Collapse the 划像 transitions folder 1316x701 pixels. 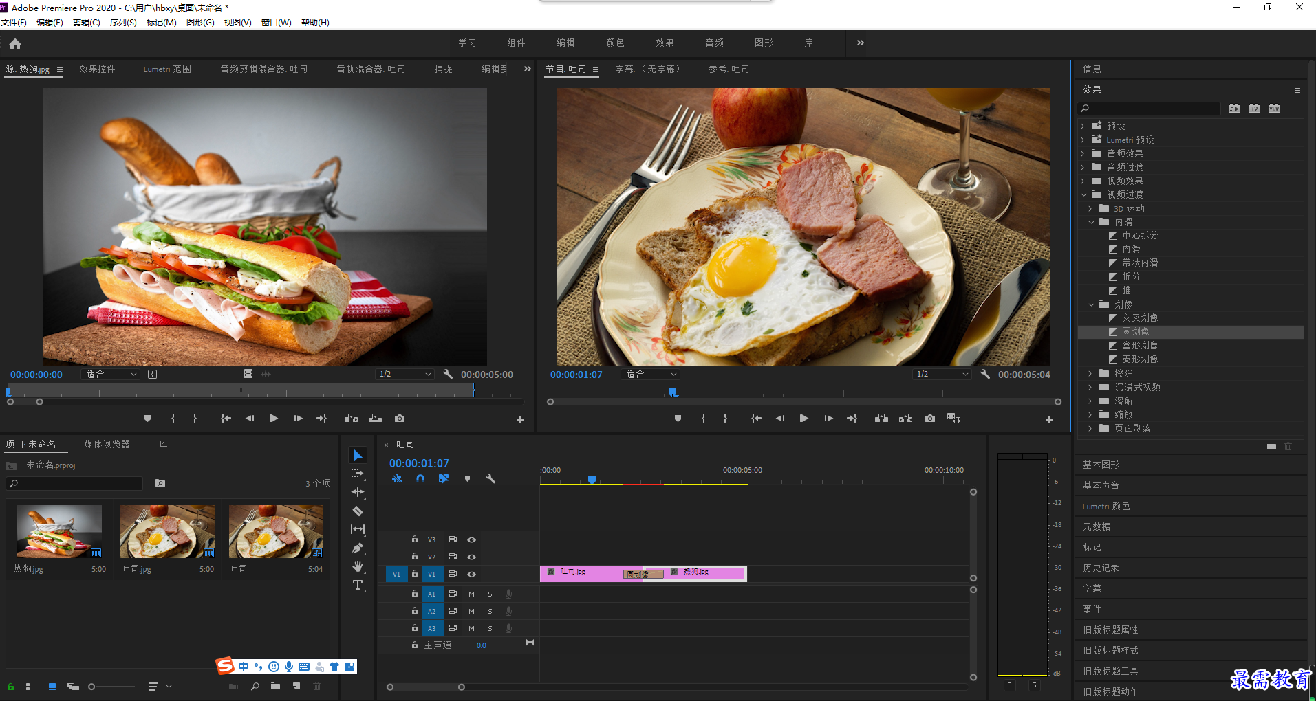pyautogui.click(x=1091, y=305)
